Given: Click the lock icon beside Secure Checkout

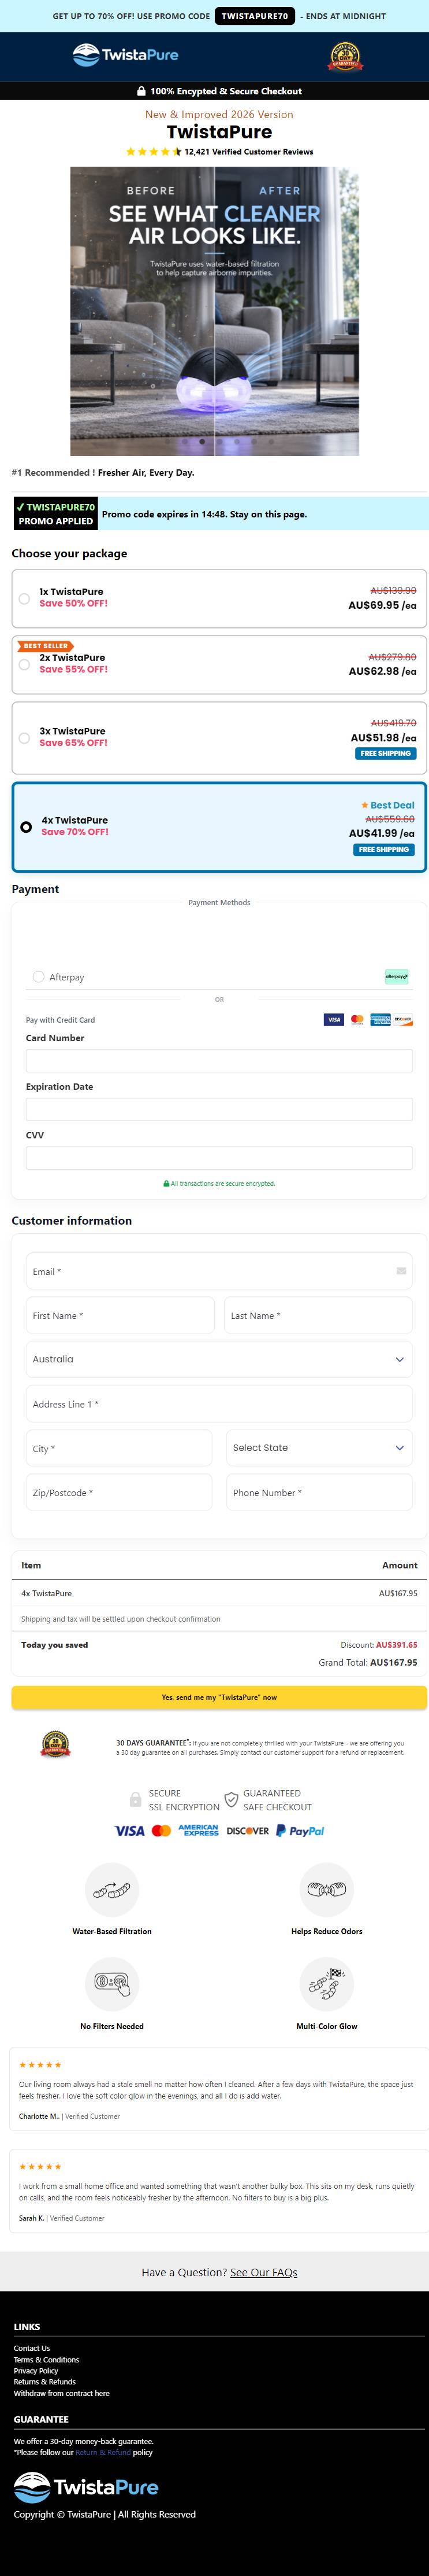Looking at the screenshot, I should tap(141, 91).
